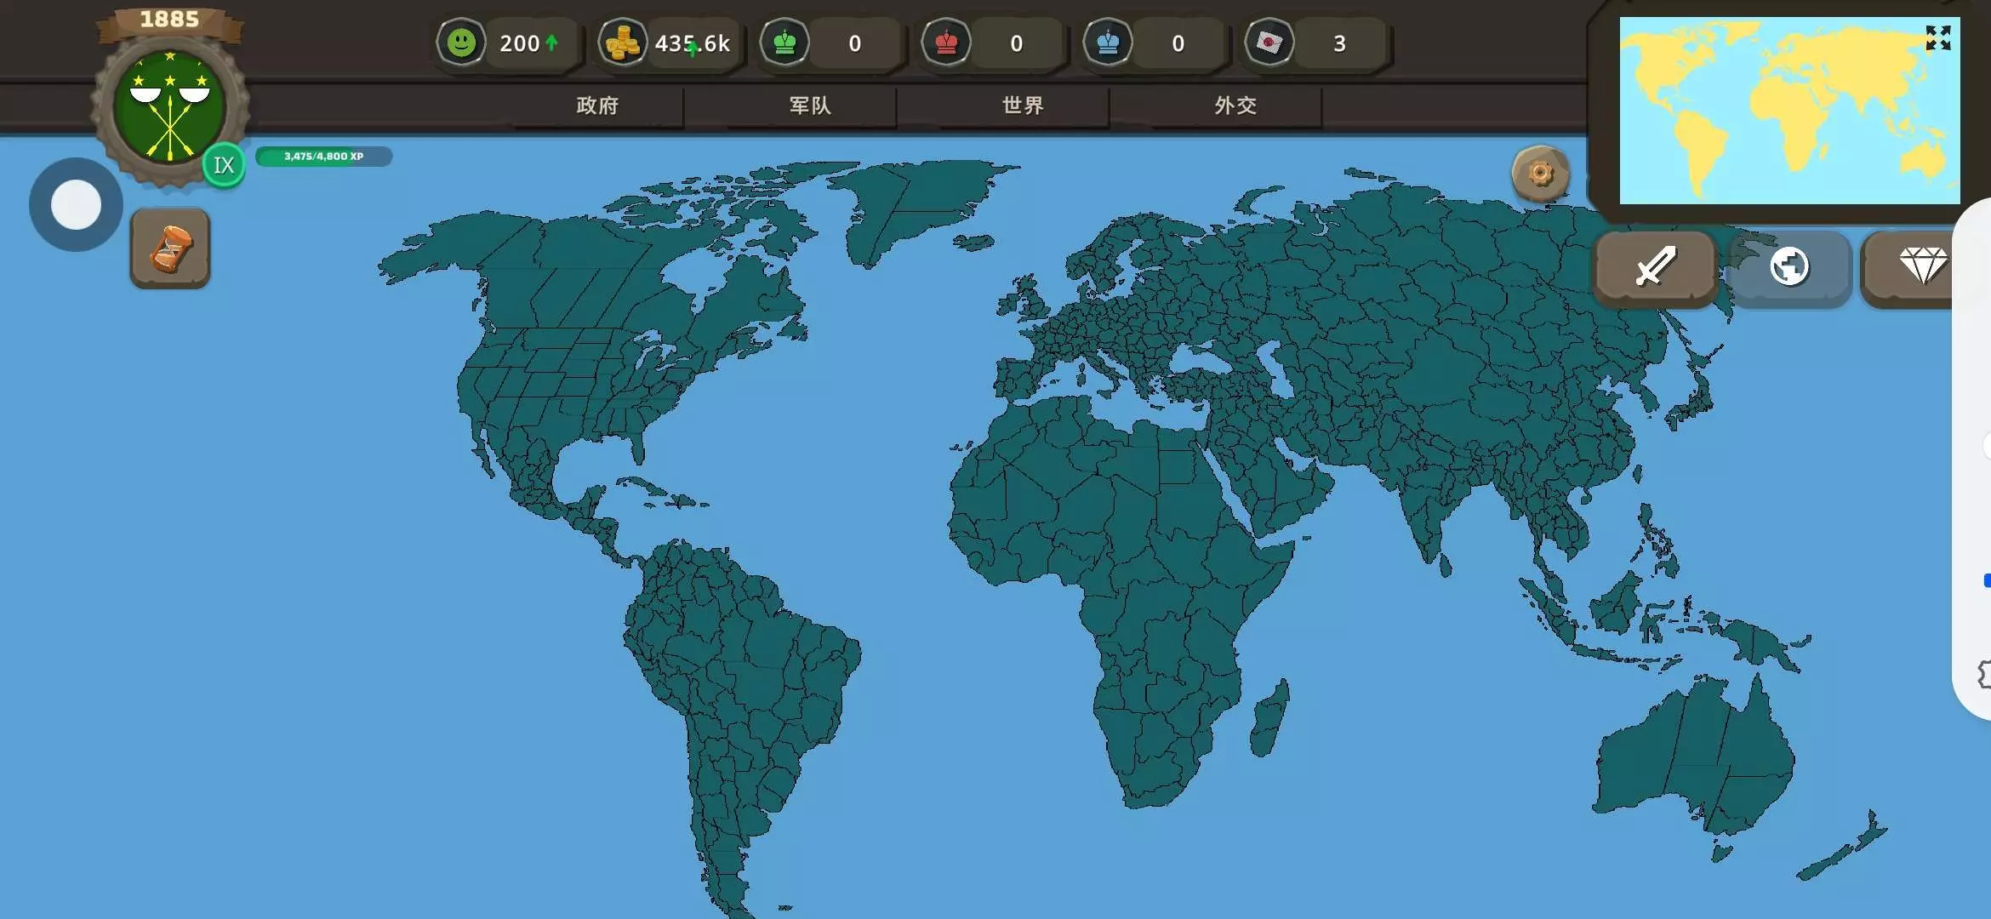Expand the minimap to fullscreen
The image size is (1991, 919).
[1938, 37]
